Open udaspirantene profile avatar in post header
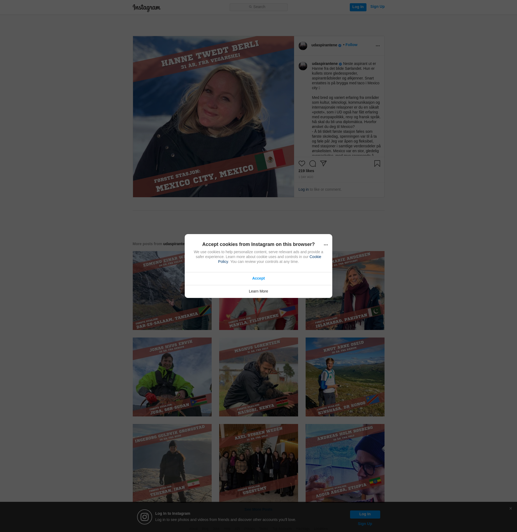The width and height of the screenshot is (517, 532). click(x=303, y=46)
